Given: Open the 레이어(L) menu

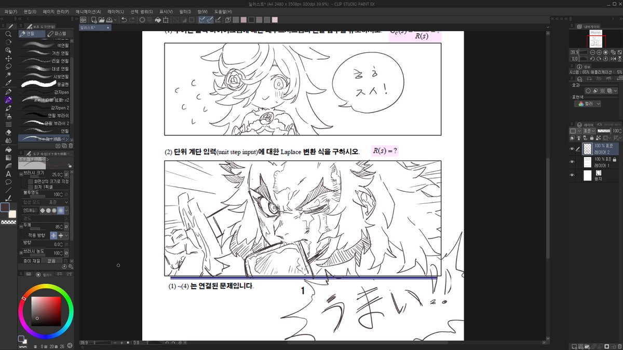Looking at the screenshot, I should coord(115,11).
